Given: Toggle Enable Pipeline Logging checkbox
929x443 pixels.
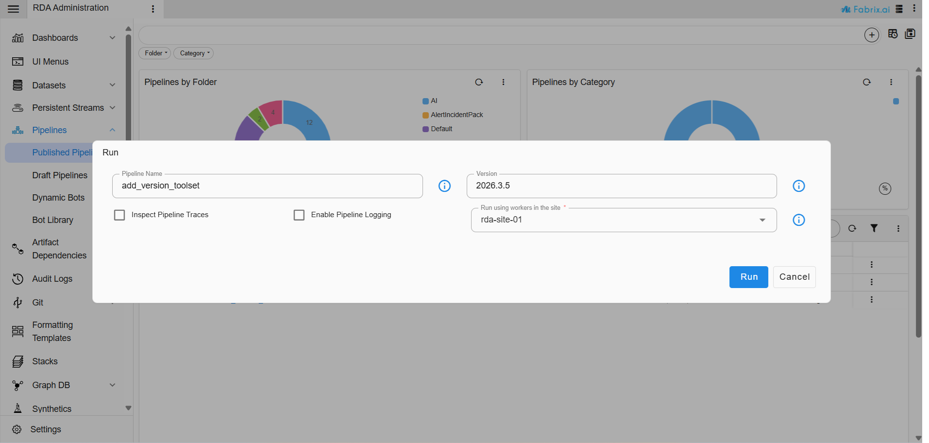Looking at the screenshot, I should click(299, 215).
